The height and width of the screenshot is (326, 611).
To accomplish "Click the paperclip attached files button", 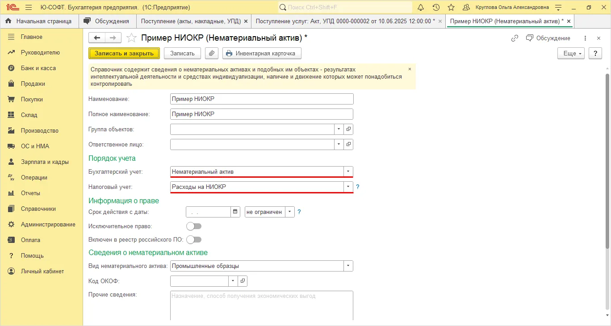I will tap(212, 53).
